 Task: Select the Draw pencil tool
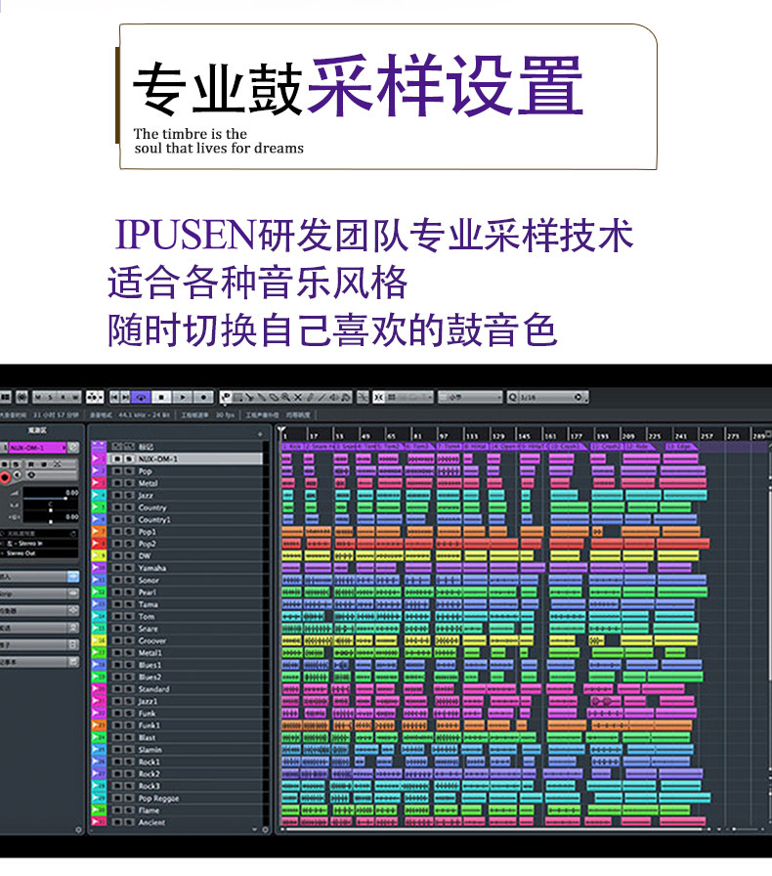[x=310, y=397]
